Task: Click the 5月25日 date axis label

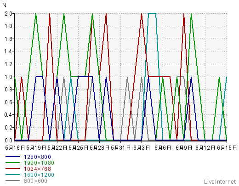Action: 78,147
